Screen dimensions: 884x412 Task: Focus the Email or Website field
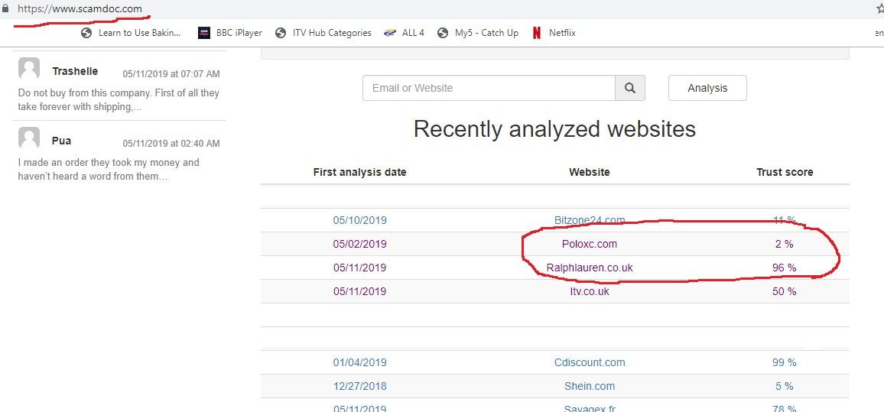489,88
